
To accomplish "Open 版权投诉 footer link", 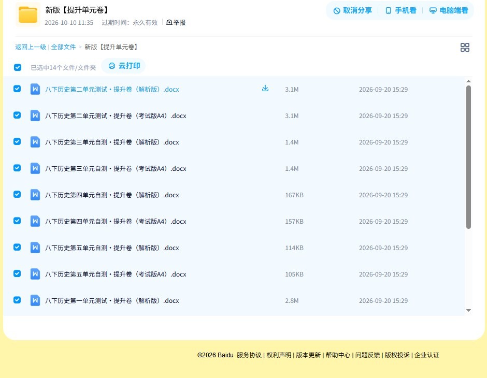I will 397,355.
